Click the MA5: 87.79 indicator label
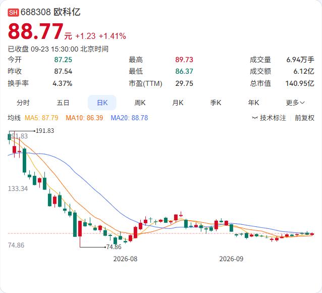The height and width of the screenshot is (293, 322). coord(41,118)
